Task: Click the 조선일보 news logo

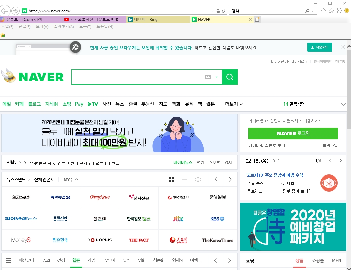Action: pyautogui.click(x=178, y=198)
